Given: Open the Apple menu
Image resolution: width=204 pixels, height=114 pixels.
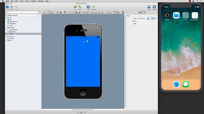Looking at the screenshot, I should pyautogui.click(x=3, y=1).
